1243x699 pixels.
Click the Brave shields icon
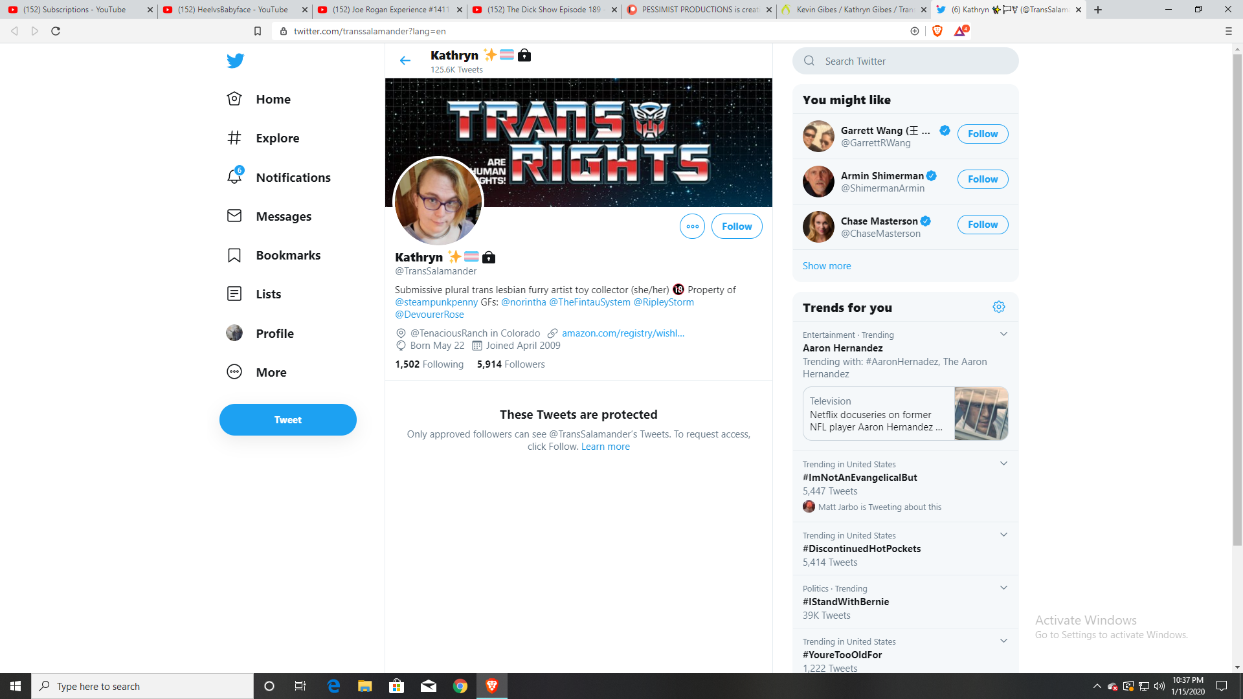click(937, 31)
